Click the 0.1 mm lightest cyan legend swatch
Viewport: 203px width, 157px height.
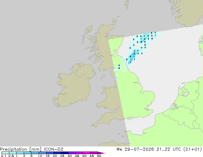tap(5, 153)
